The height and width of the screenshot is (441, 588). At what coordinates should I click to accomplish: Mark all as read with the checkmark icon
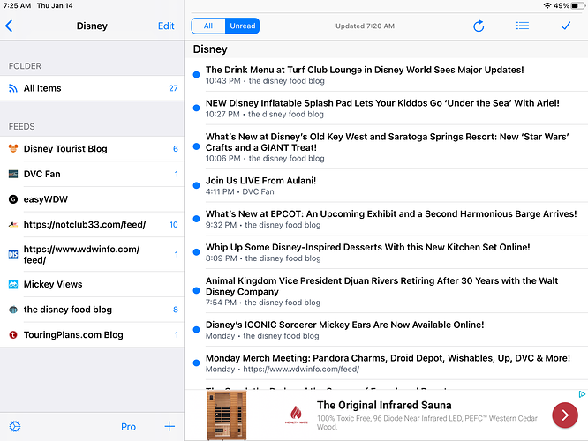pos(566,26)
